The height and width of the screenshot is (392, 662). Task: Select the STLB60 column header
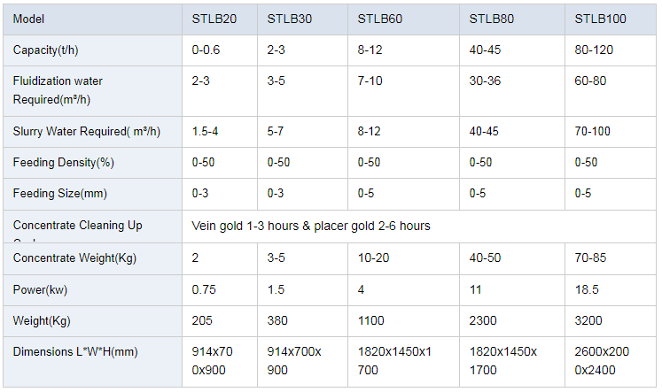380,19
